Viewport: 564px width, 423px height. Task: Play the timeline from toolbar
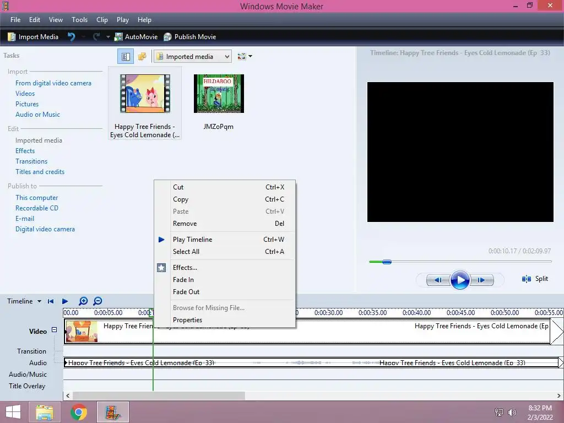click(x=65, y=301)
